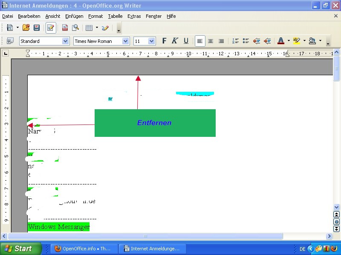The height and width of the screenshot is (255, 341).
Task: Toggle Italic formatting (K)
Action: click(175, 41)
